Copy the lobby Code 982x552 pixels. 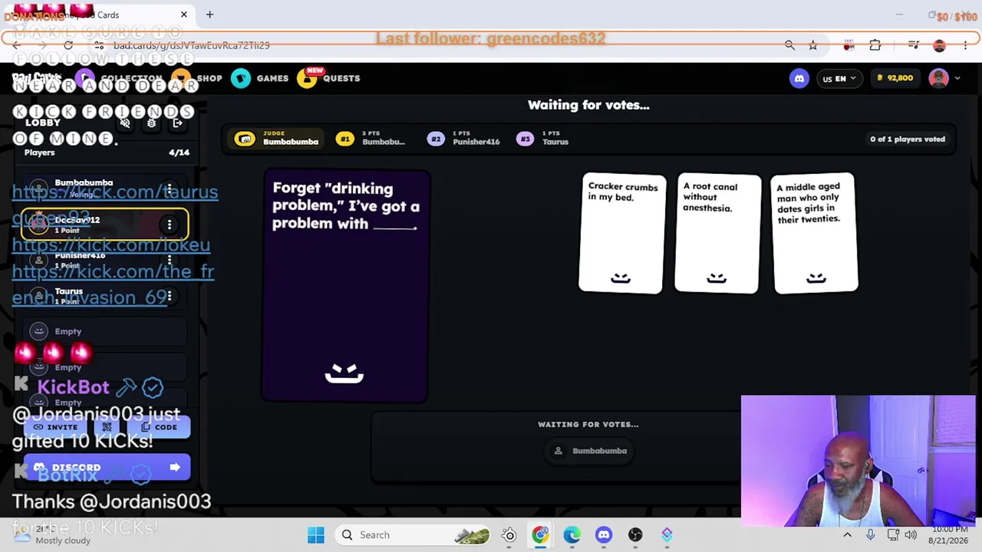pyautogui.click(x=160, y=427)
